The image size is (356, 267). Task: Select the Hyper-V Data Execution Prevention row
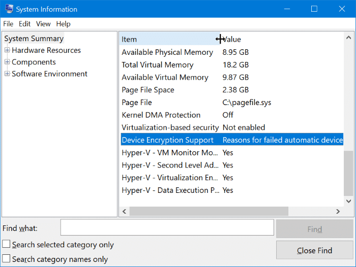click(232, 190)
